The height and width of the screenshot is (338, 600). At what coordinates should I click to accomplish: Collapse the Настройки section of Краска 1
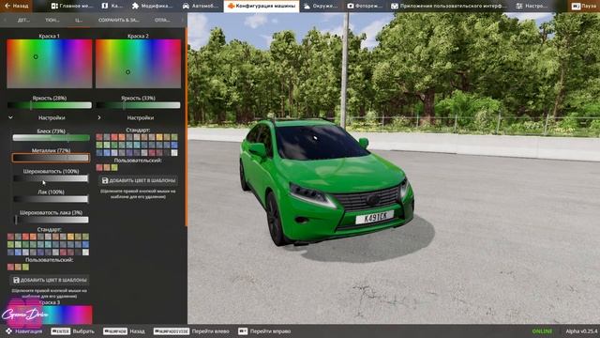[x=10, y=117]
